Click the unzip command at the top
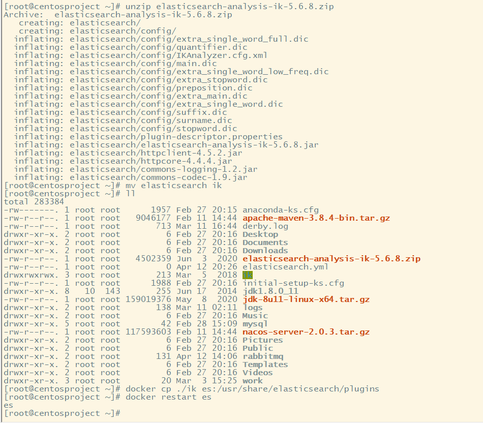Viewport: 483px width, 423px height. click(x=229, y=7)
